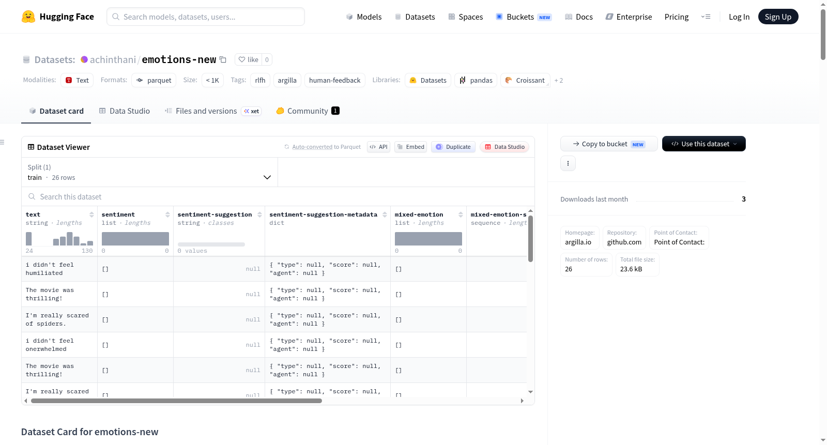Click Copy to bucket button

click(609, 144)
